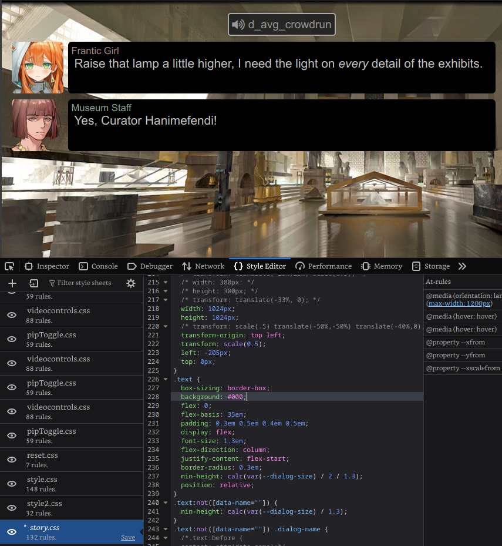Click the Frantic Girl speaker name
Screen dimensions: 502x546
[95, 51]
